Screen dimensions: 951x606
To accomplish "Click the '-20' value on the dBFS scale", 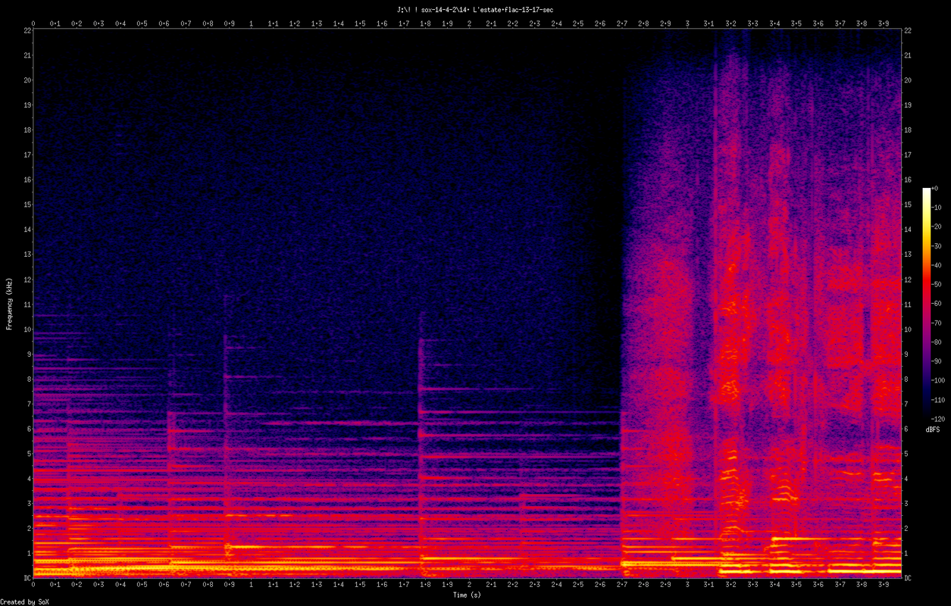I will (936, 226).
